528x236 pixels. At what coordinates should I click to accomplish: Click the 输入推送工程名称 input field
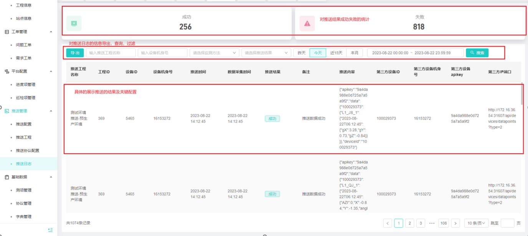pos(111,53)
